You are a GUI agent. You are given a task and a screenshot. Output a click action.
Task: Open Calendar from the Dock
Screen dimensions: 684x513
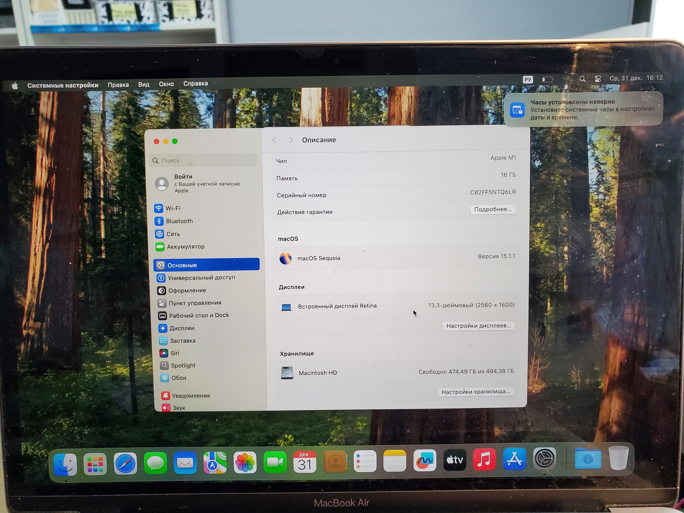pyautogui.click(x=305, y=462)
